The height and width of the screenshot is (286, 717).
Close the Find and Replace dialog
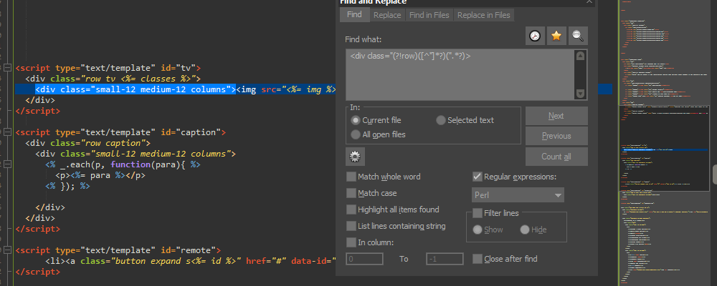pos(589,2)
